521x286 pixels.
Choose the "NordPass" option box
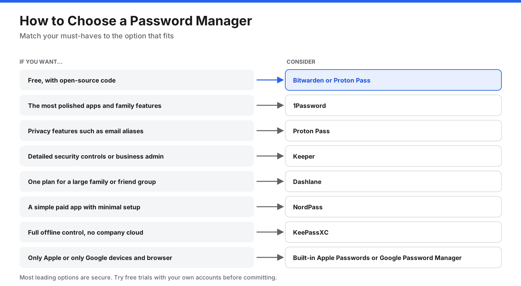point(393,207)
